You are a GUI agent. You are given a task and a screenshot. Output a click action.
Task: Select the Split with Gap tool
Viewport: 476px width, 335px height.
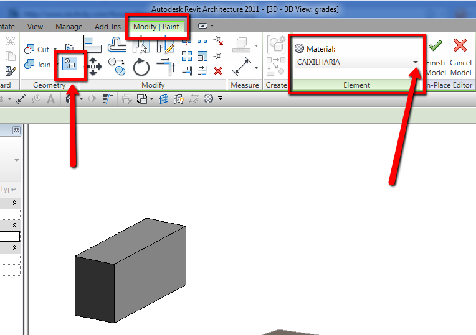tap(202, 41)
